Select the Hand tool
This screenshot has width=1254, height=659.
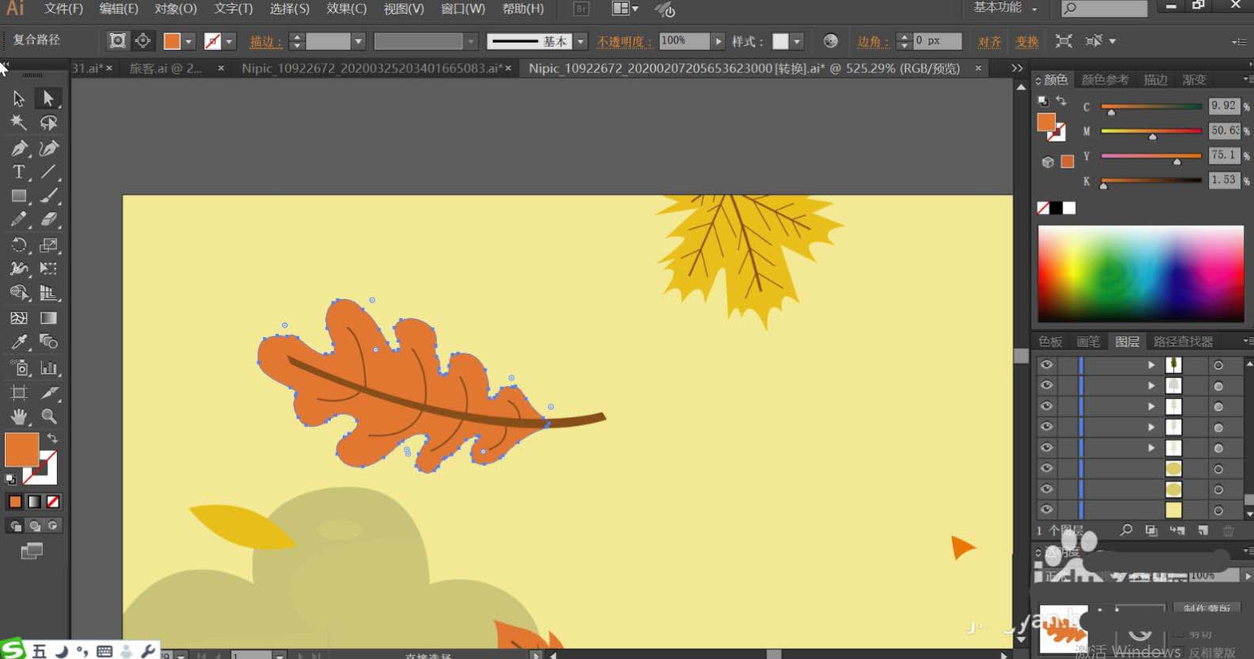pos(18,416)
